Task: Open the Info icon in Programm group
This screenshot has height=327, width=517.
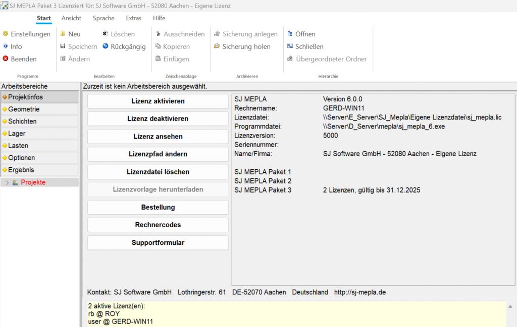Action: tap(6, 46)
